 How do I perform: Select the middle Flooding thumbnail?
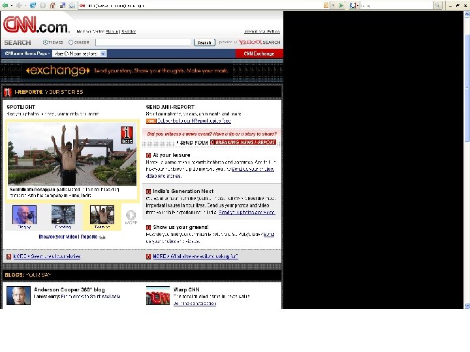(63, 215)
